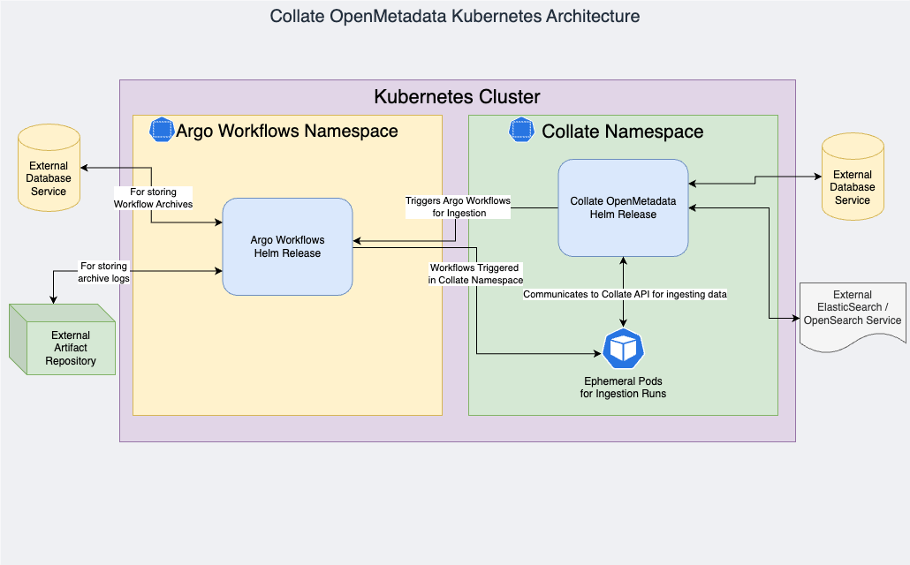This screenshot has height=565, width=910.
Task: Click the Argo Workflows Namespace label
Action: point(287,132)
